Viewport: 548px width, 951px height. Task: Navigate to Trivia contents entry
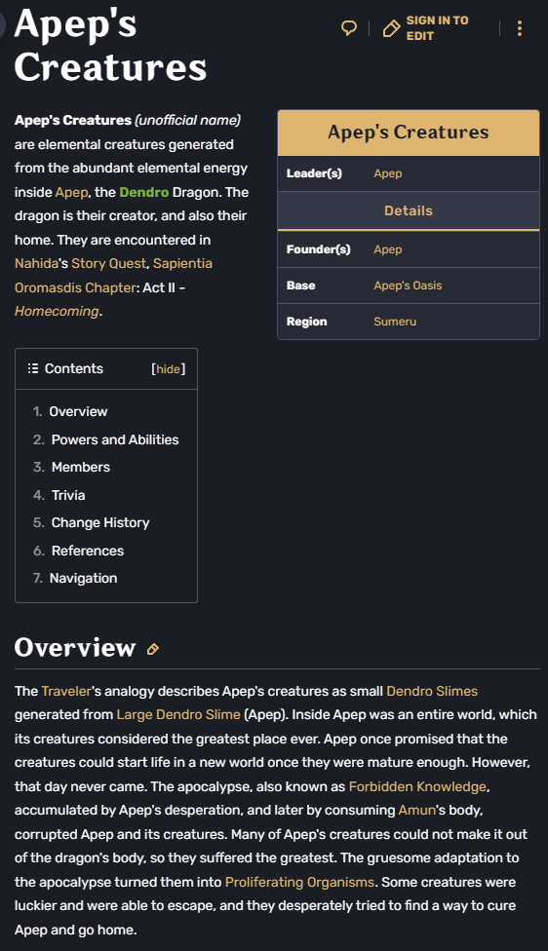[68, 495]
